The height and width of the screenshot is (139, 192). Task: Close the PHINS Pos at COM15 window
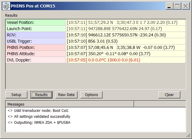185,6
